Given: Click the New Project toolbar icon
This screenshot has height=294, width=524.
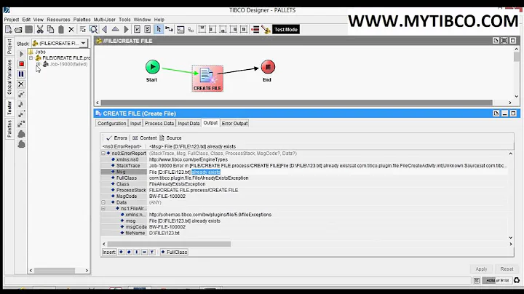Looking at the screenshot, I should 8,30.
